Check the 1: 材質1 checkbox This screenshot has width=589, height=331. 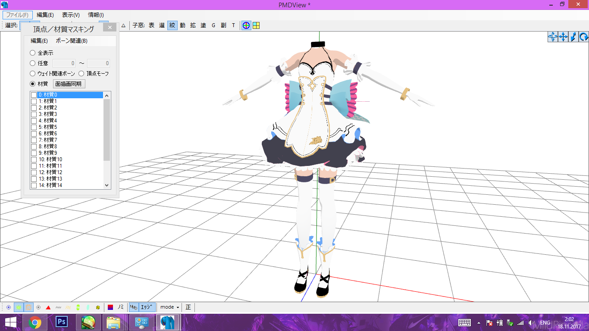tap(34, 101)
